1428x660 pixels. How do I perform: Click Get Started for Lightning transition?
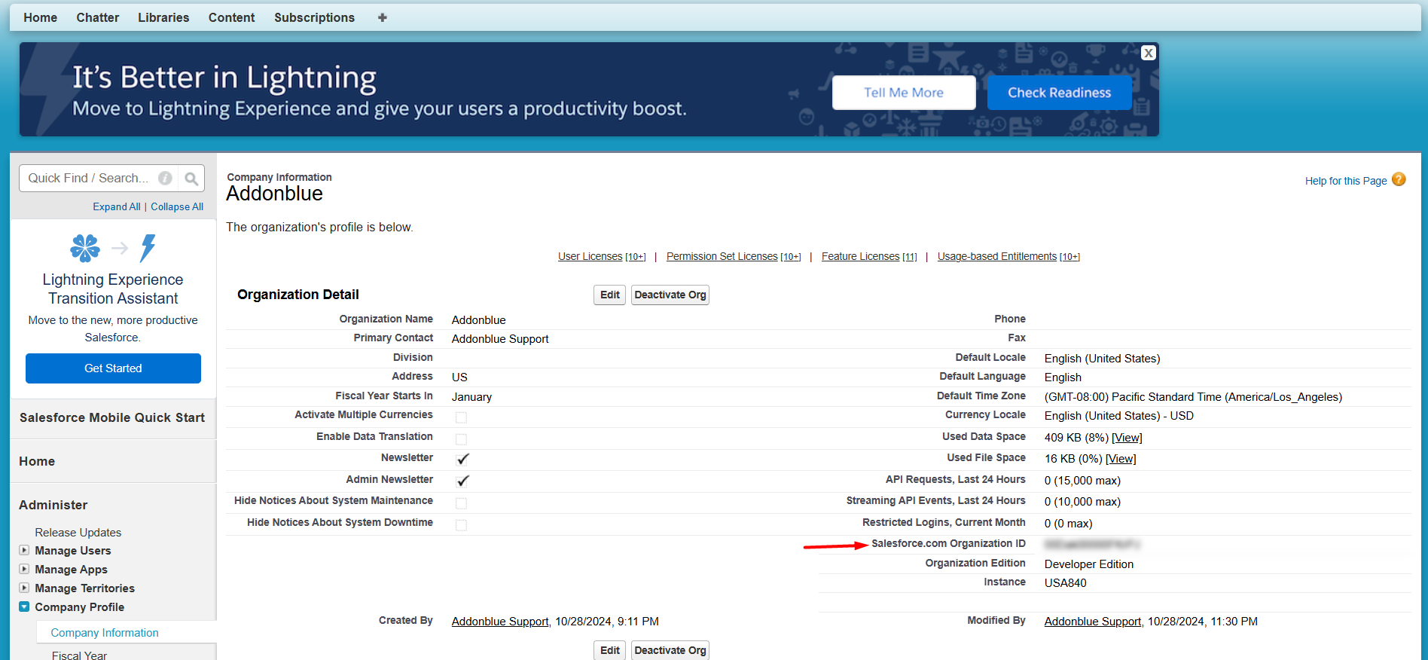pos(113,368)
